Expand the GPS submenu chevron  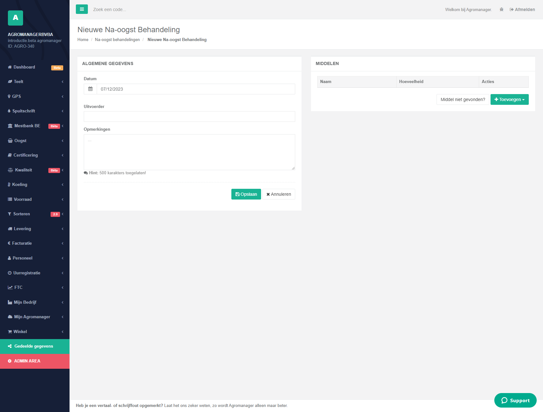tap(63, 96)
